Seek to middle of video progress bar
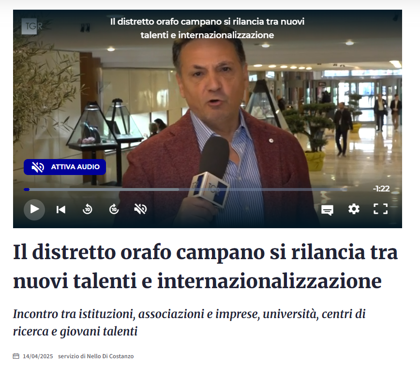This screenshot has width=420, height=365. tap(185, 190)
